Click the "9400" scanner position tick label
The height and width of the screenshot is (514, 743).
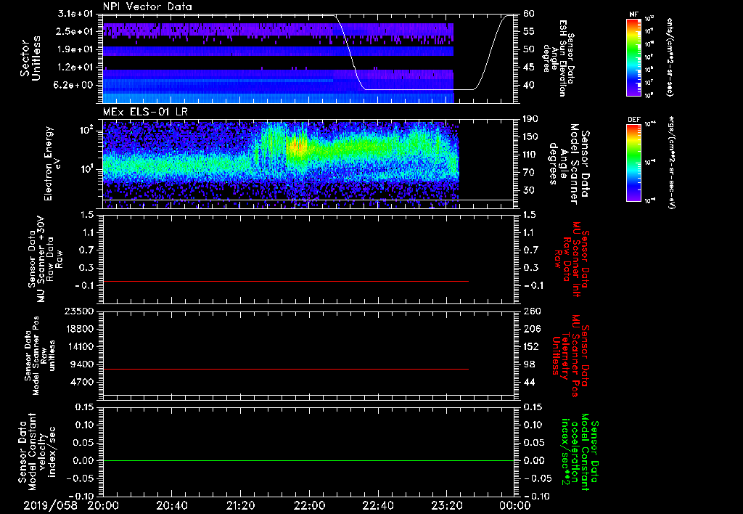[83, 364]
